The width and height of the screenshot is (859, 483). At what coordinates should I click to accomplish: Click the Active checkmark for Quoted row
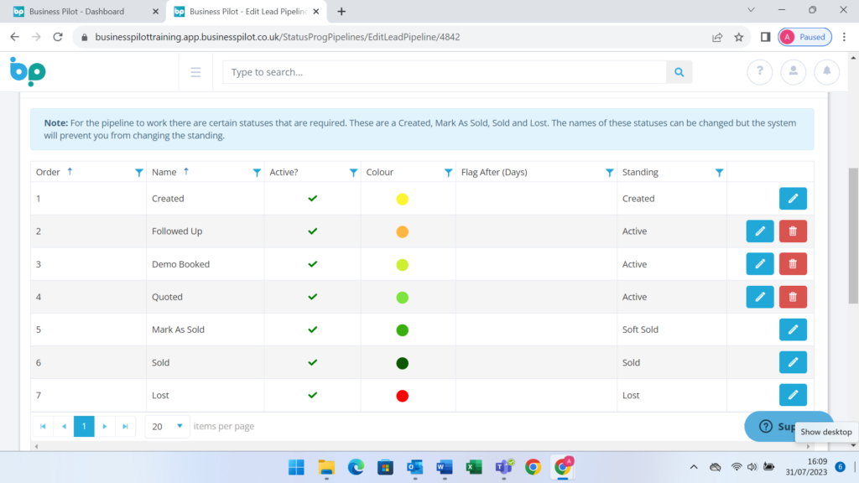tap(313, 297)
